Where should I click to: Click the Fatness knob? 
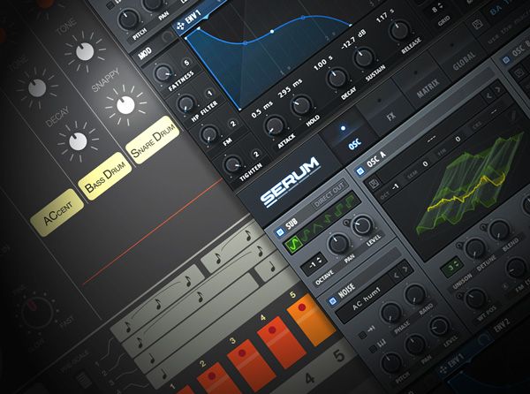pyautogui.click(x=163, y=73)
